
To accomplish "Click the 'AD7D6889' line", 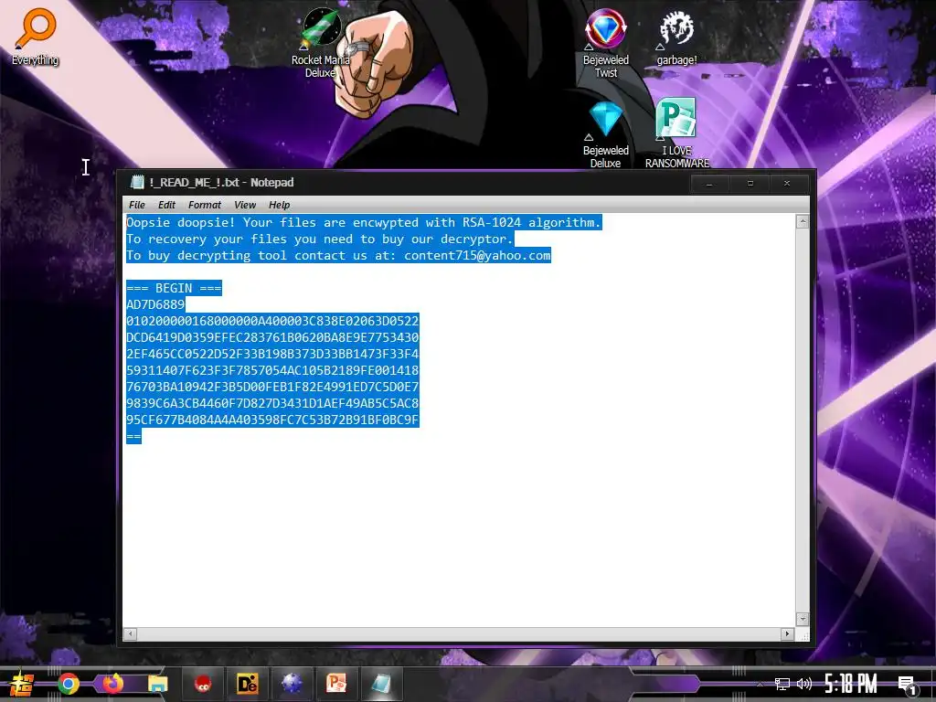I will [x=155, y=304].
